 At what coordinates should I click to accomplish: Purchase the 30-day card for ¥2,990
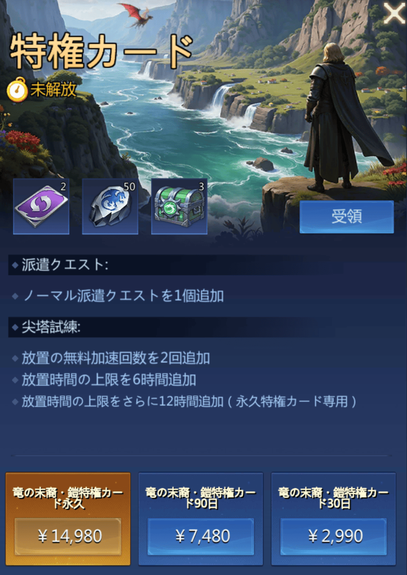tap(334, 536)
